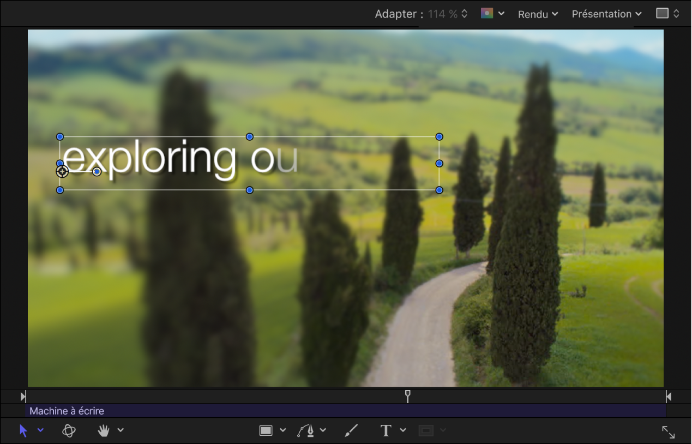Open the viewport layout pop-up
This screenshot has width=692, height=444.
coord(667,14)
